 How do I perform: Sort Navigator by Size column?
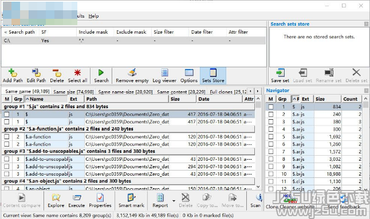pos(328,99)
